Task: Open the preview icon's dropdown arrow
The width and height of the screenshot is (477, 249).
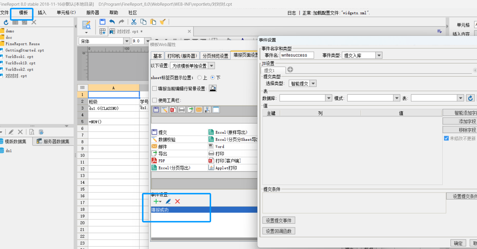Action: point(86,33)
